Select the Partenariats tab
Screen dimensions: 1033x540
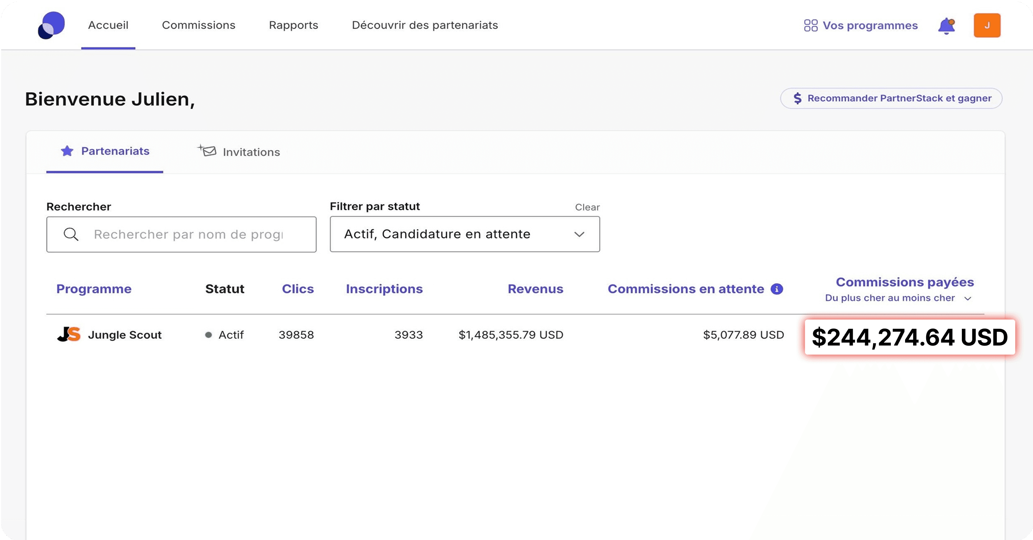pos(105,151)
